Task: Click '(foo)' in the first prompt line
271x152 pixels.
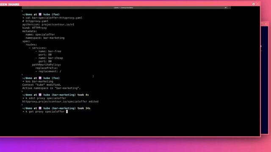Action: coord(55,14)
